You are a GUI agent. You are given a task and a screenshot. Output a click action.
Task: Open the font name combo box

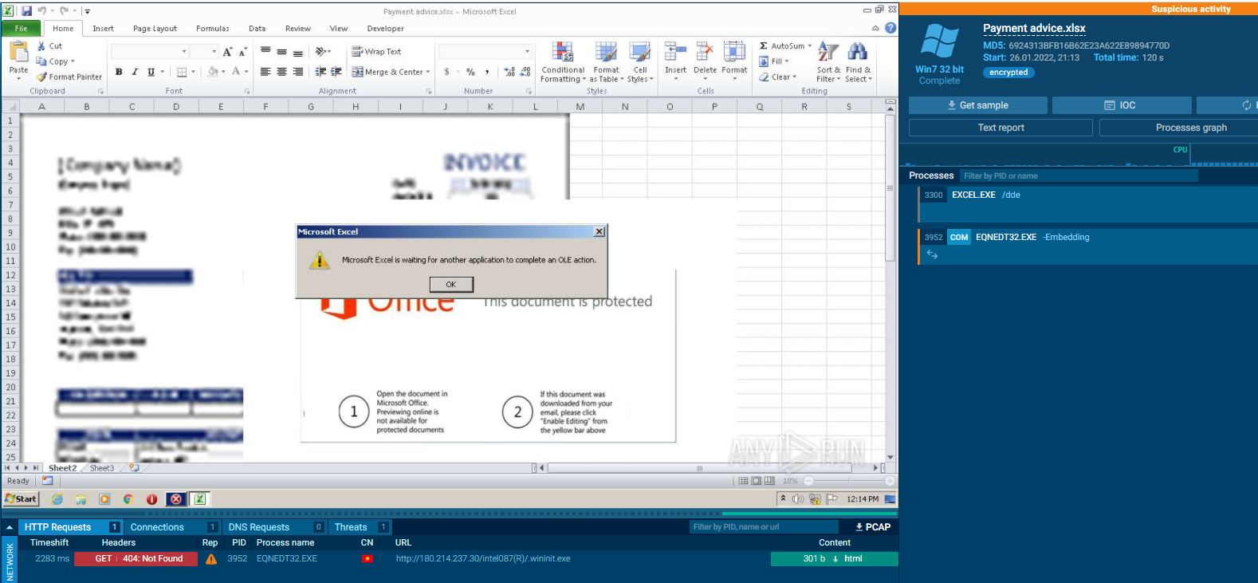[x=150, y=52]
